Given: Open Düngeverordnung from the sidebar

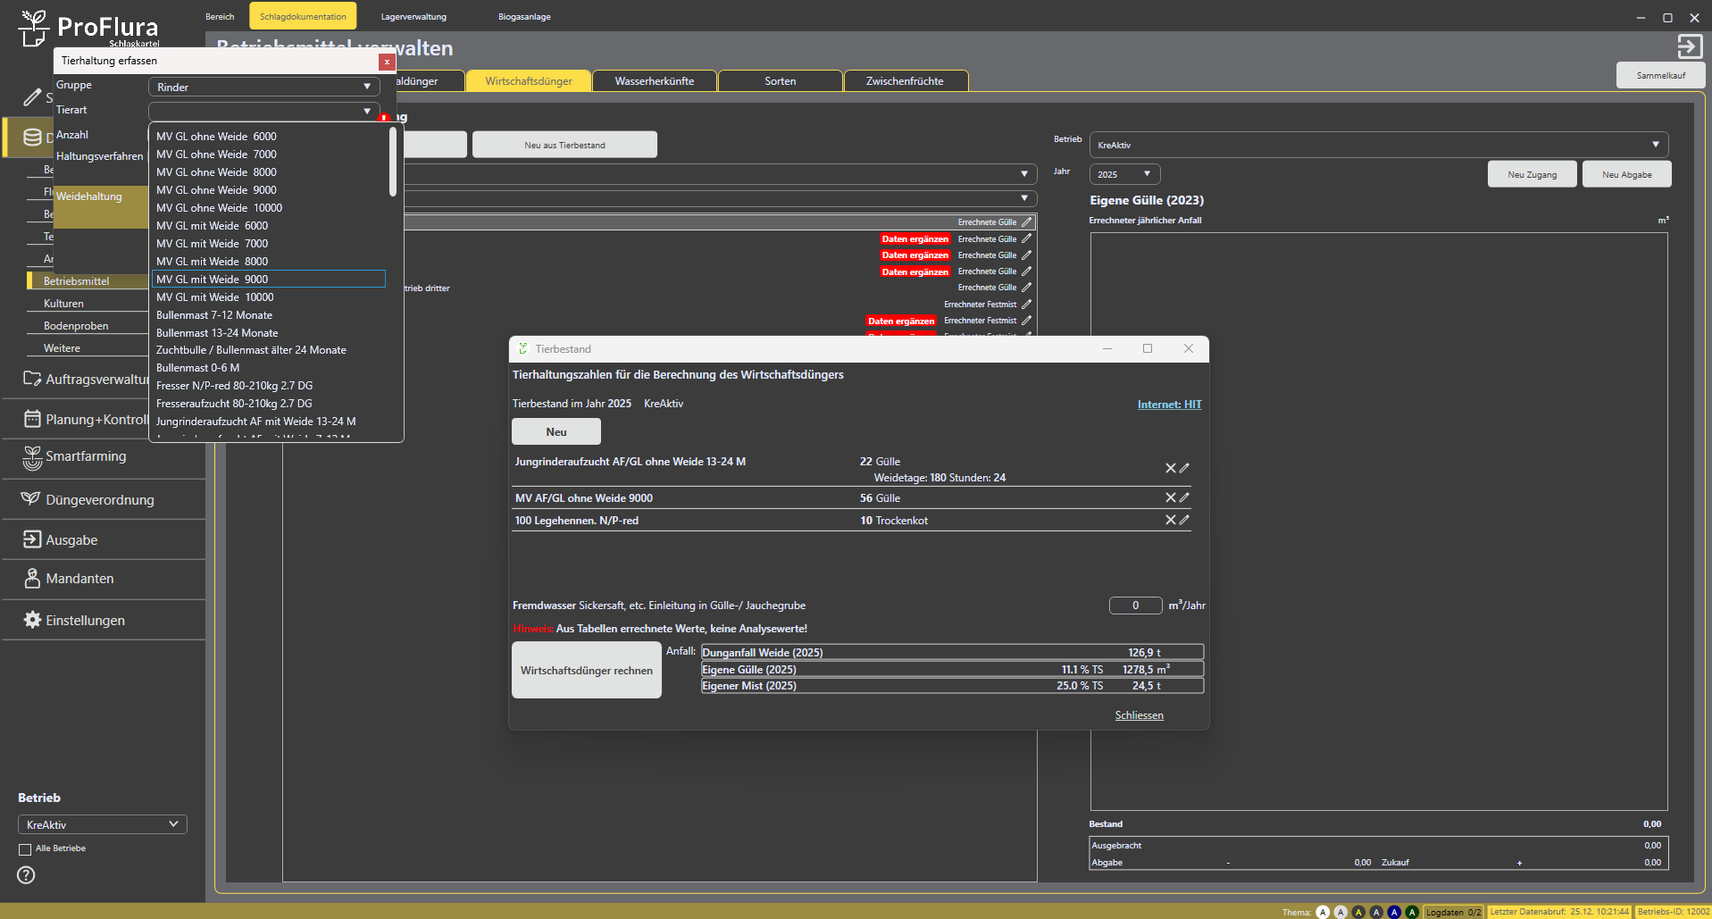Looking at the screenshot, I should coord(99,500).
